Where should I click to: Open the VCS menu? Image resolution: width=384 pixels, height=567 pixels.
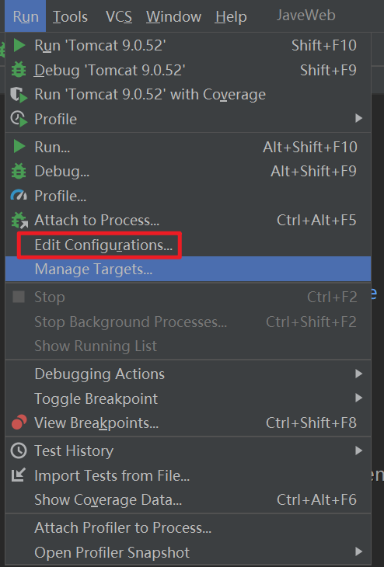119,16
